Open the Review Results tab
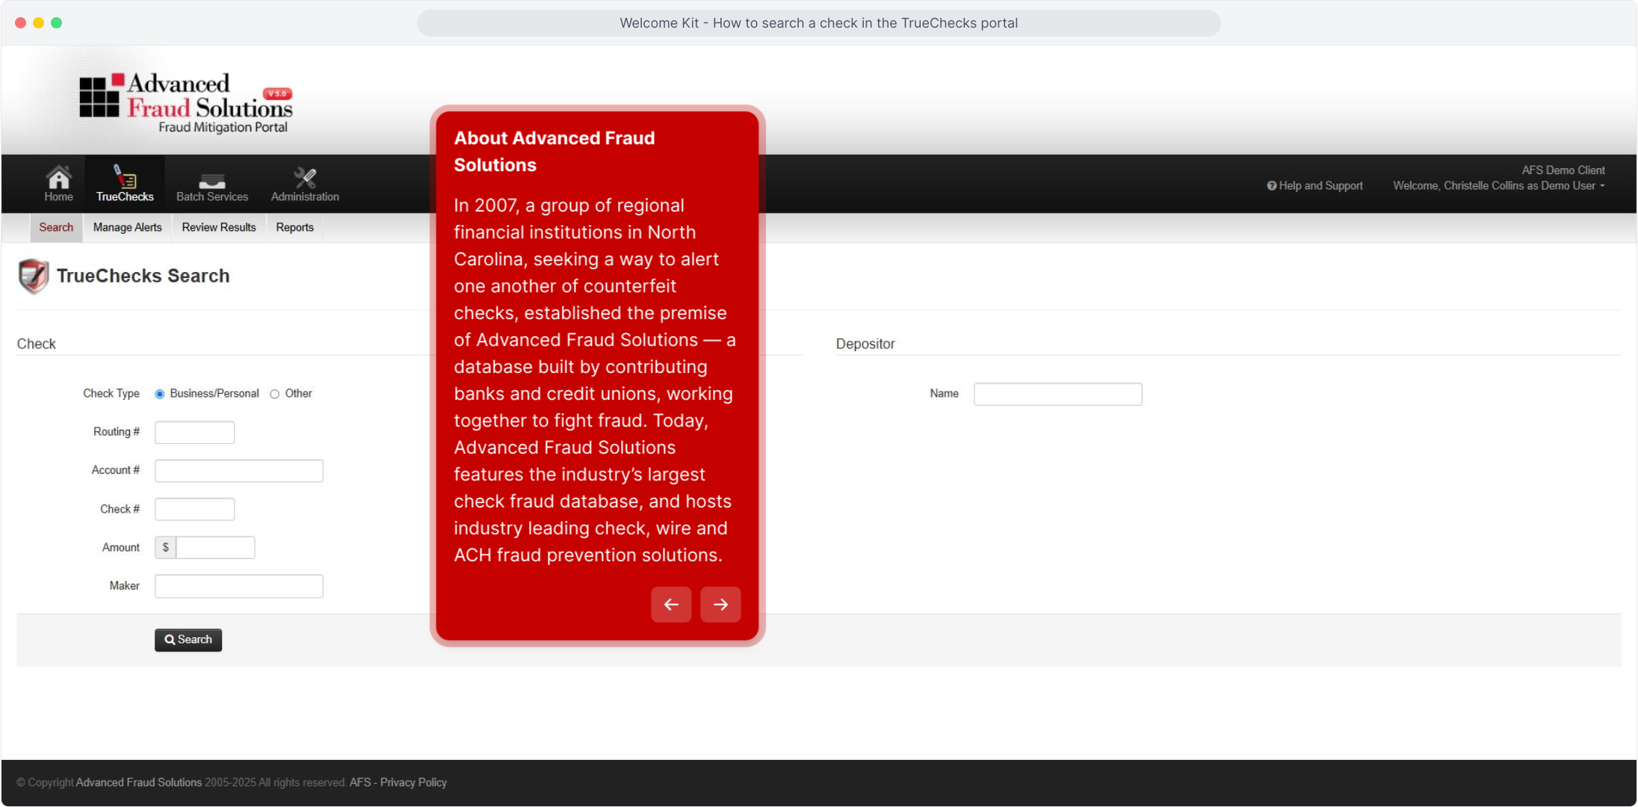Image resolution: width=1638 pixels, height=807 pixels. [x=219, y=228]
